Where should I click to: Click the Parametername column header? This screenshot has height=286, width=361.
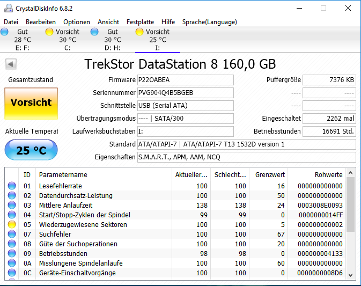[104, 175]
